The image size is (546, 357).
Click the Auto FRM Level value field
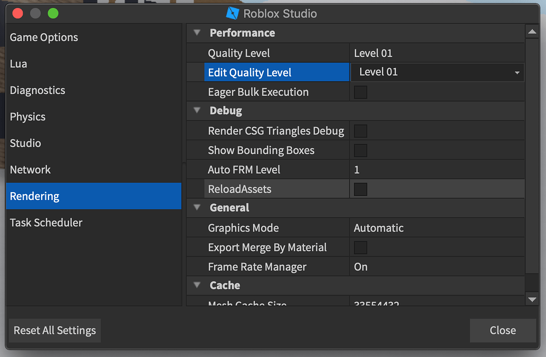(437, 170)
